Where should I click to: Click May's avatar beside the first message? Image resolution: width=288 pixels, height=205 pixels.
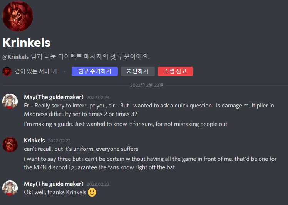point(10,101)
